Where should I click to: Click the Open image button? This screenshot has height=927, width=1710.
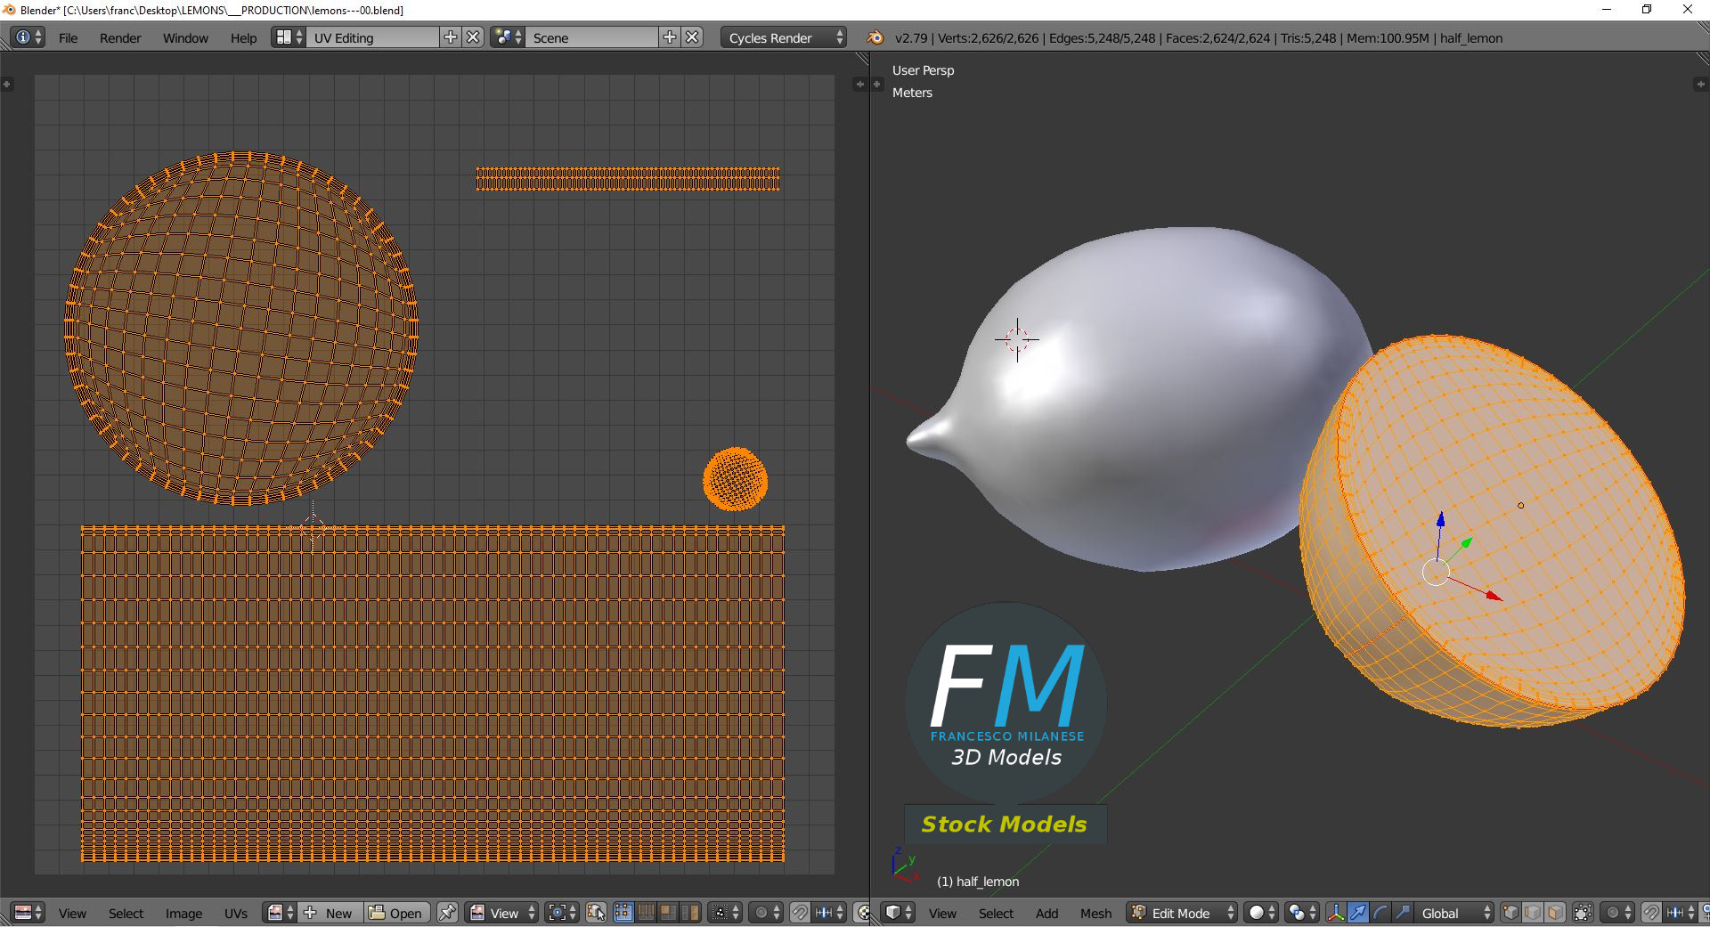tap(397, 913)
